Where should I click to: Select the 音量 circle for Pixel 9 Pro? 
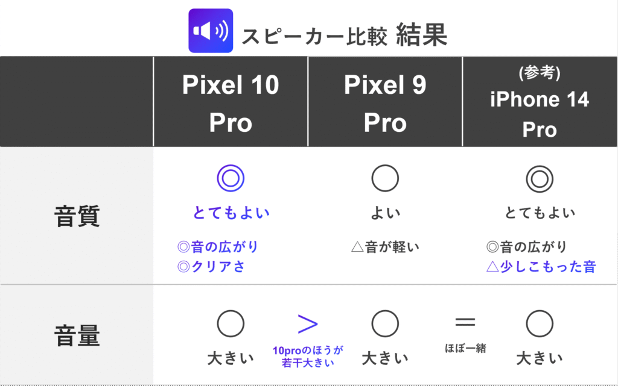[385, 325]
